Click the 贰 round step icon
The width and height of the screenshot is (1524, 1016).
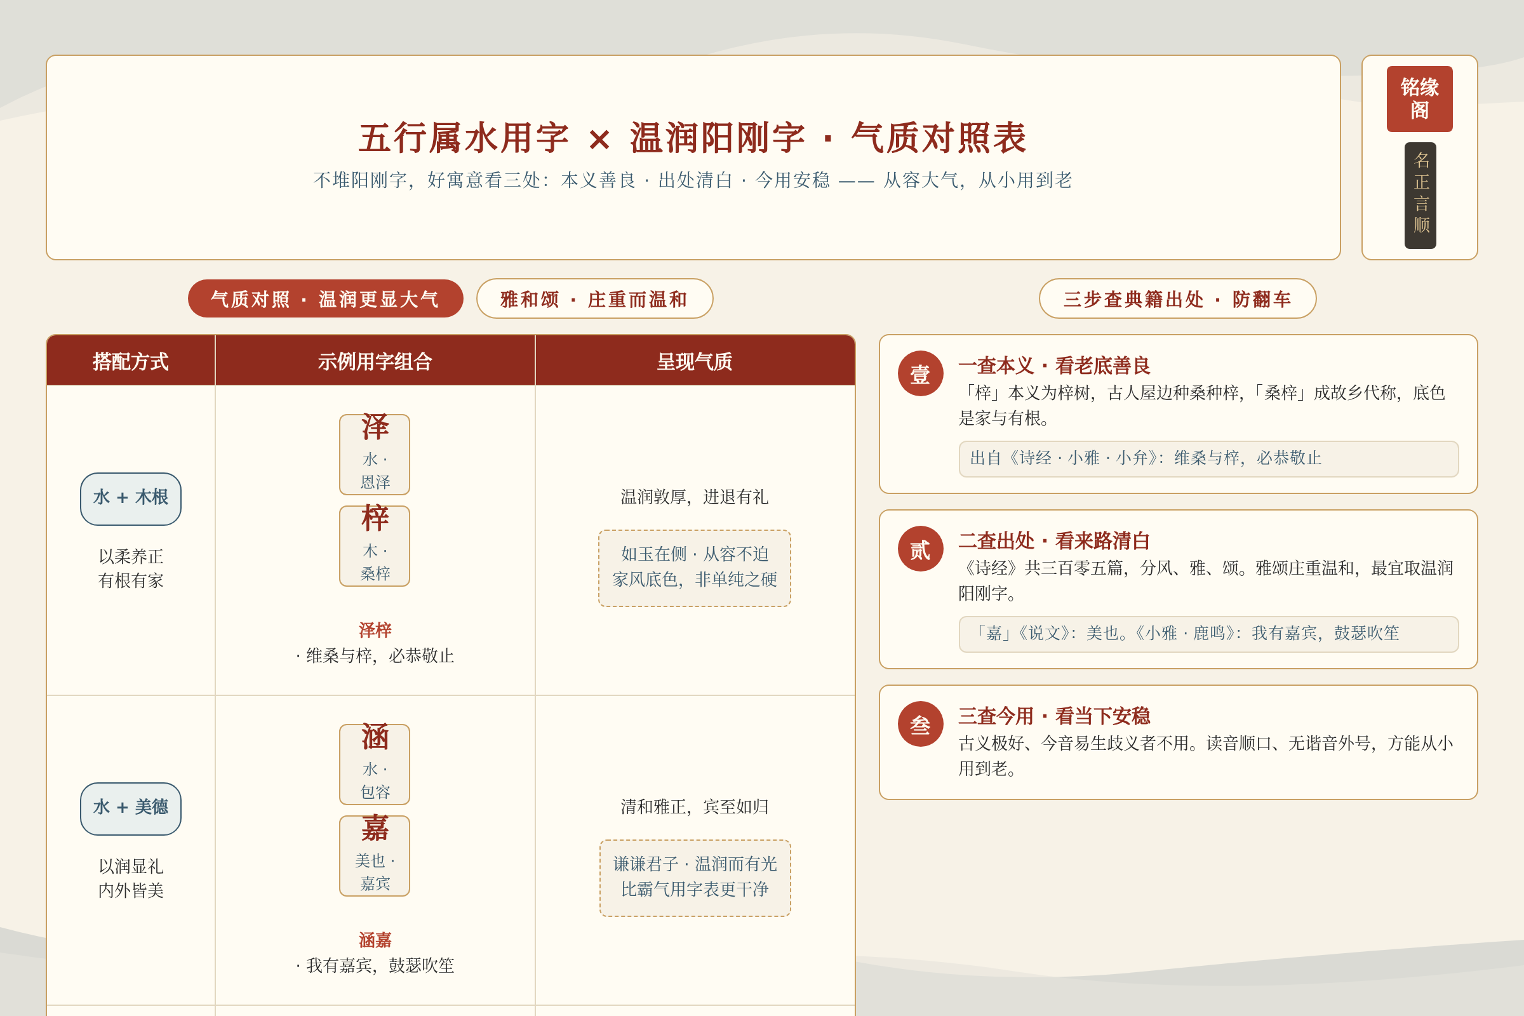920,548
